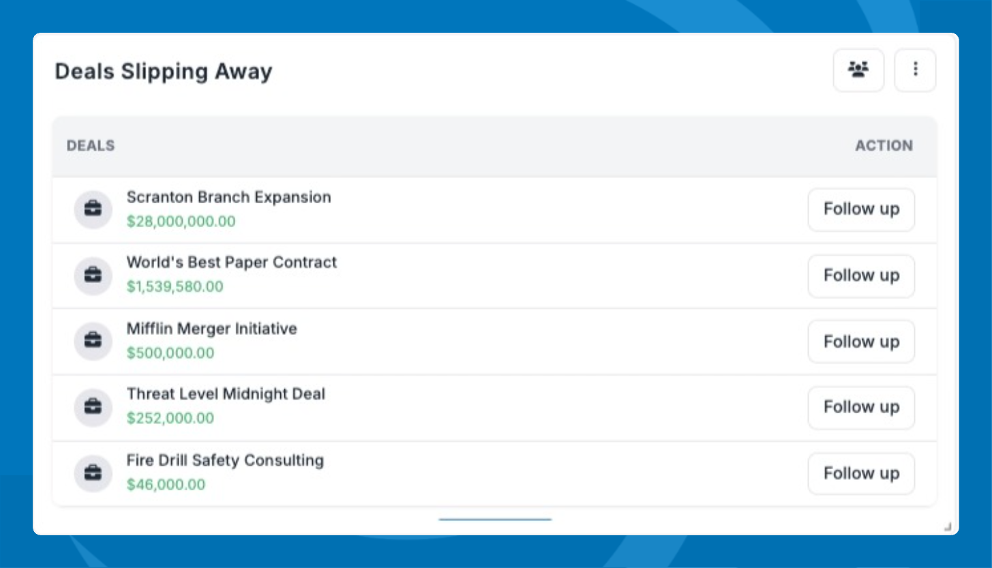
Task: Follow up on Mifflin Merger Initiative
Action: click(861, 342)
